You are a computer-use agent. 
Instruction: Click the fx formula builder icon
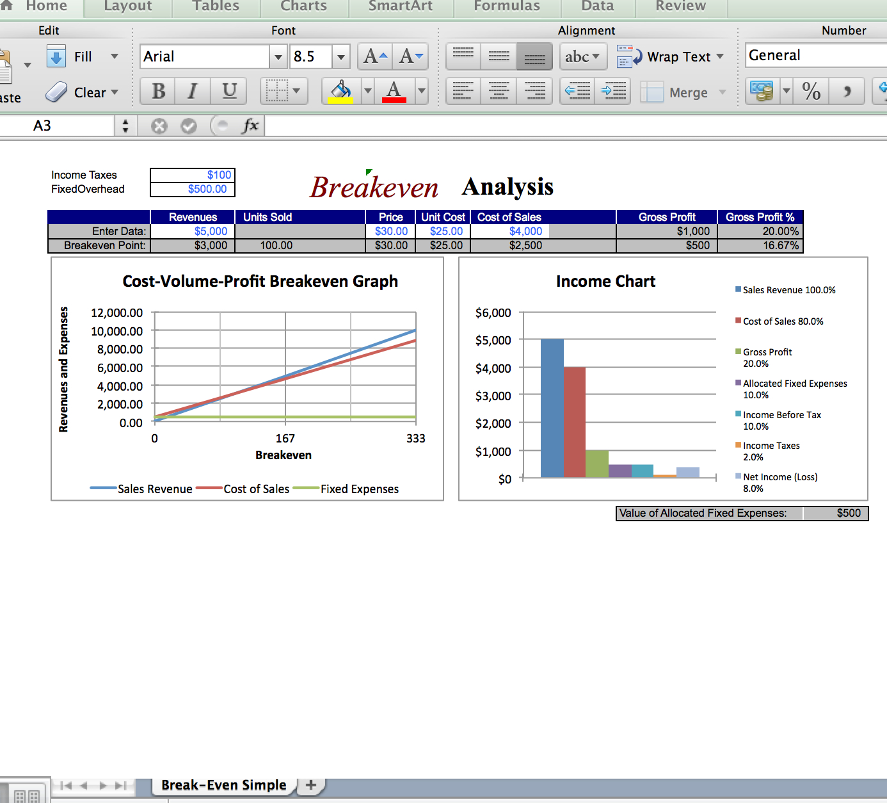[x=251, y=126]
